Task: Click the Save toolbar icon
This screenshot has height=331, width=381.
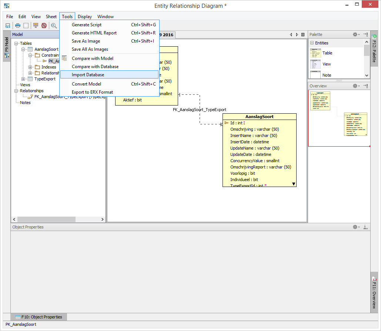Action: point(7,26)
